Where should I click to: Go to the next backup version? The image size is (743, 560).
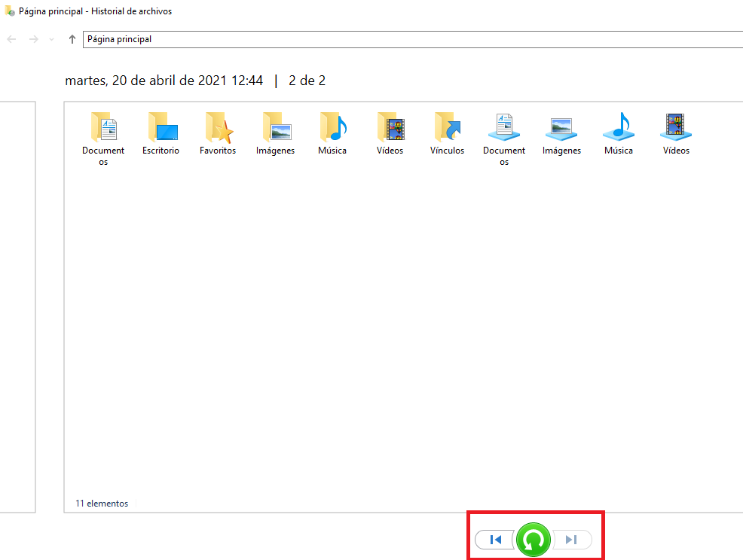tap(572, 540)
